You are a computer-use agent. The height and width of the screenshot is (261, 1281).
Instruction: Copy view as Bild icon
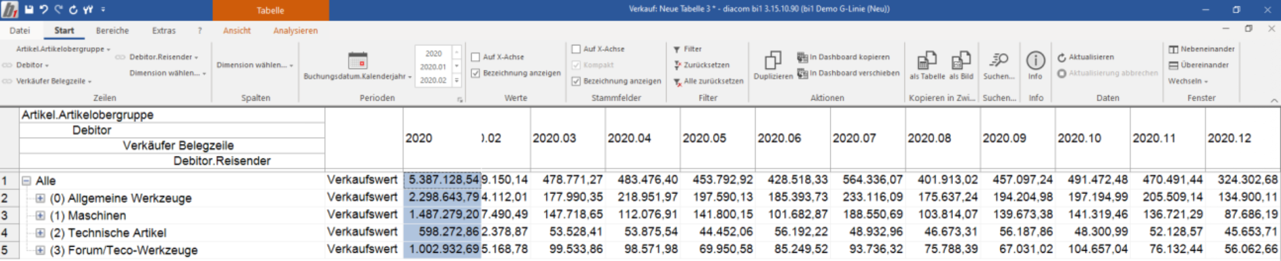click(961, 61)
